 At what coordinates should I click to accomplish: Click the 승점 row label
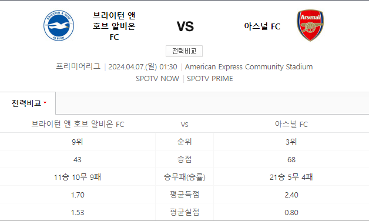point(184,159)
